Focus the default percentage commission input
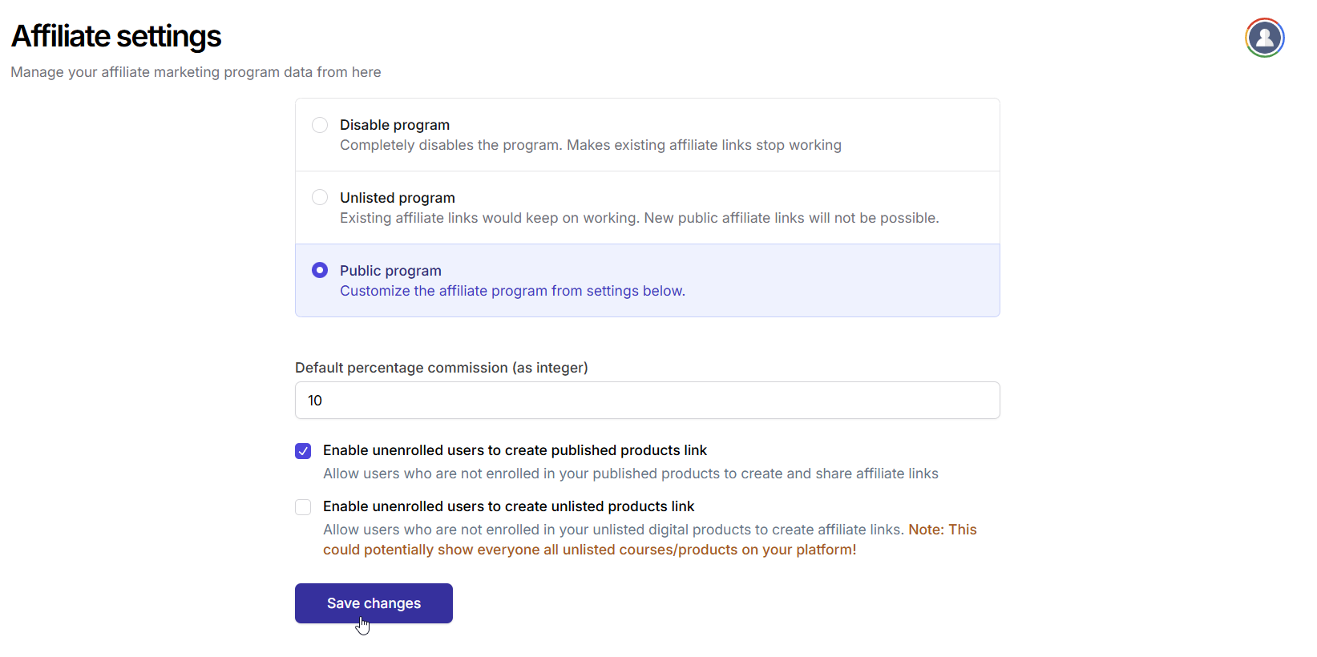1317x657 pixels. [x=647, y=401]
